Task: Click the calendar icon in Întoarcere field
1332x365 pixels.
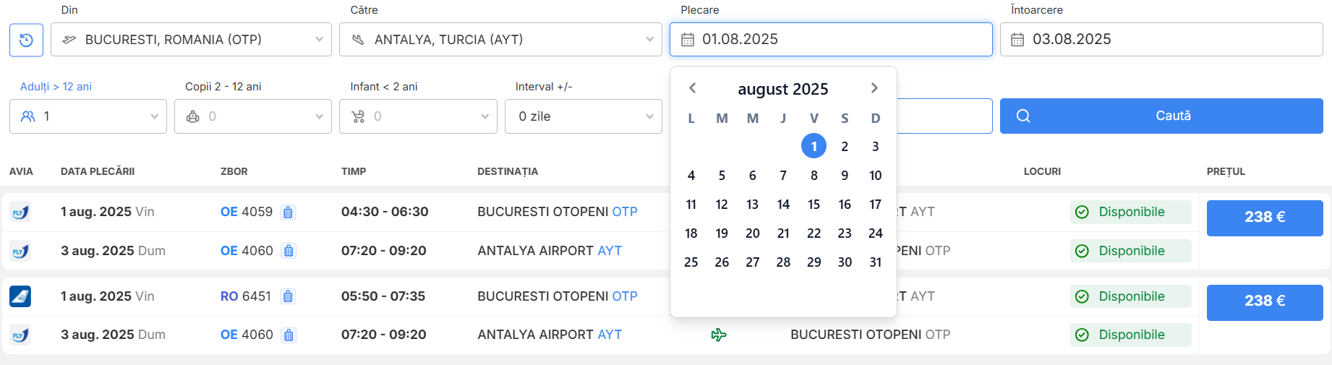Action: click(1017, 40)
